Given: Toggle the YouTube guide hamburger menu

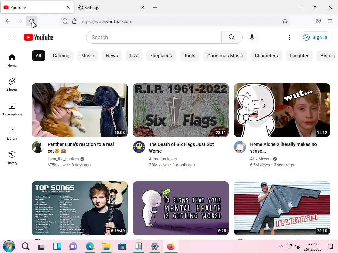Looking at the screenshot, I should [x=12, y=37].
